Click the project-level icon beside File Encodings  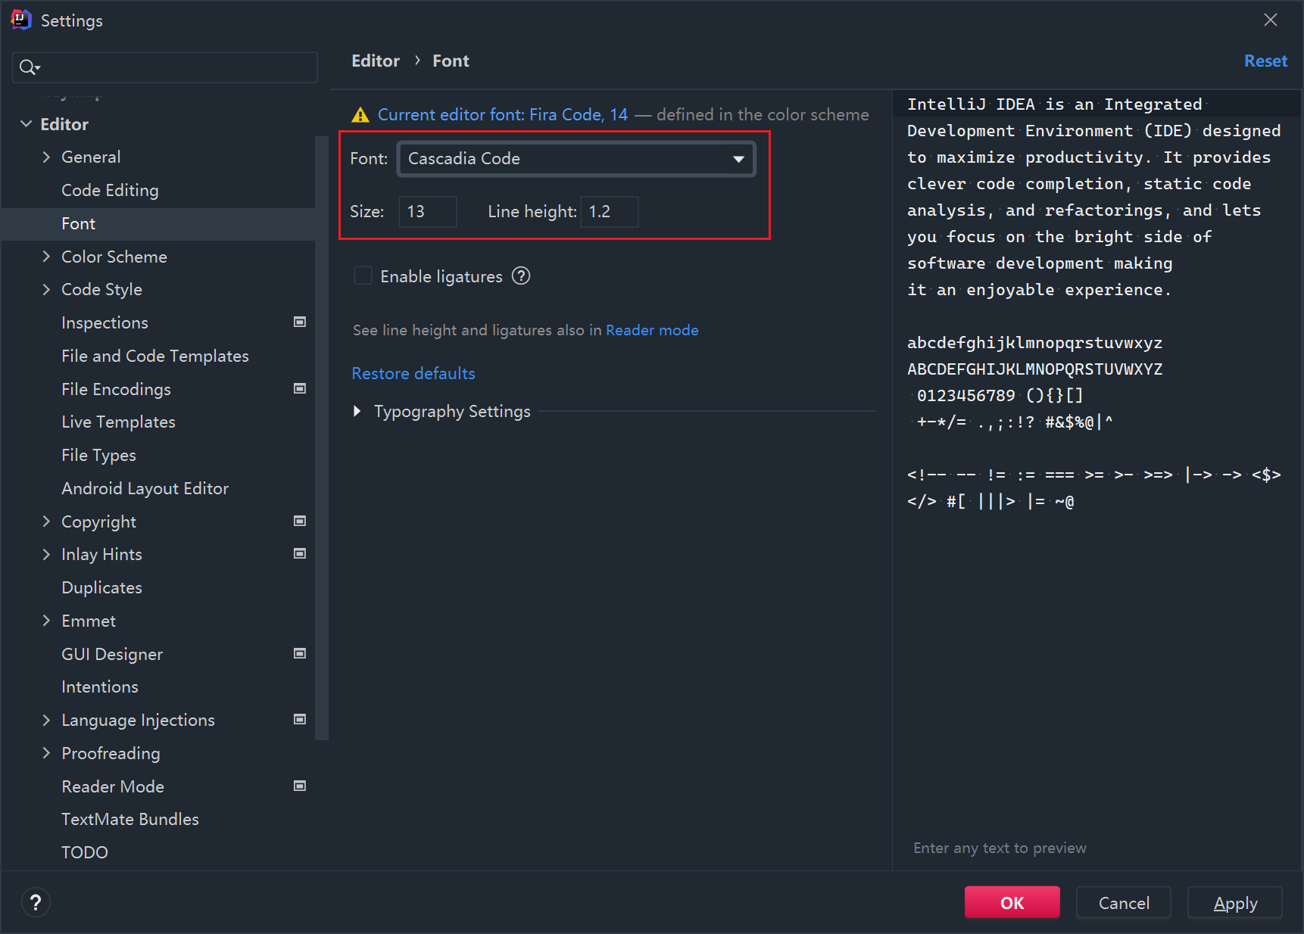[x=300, y=389]
